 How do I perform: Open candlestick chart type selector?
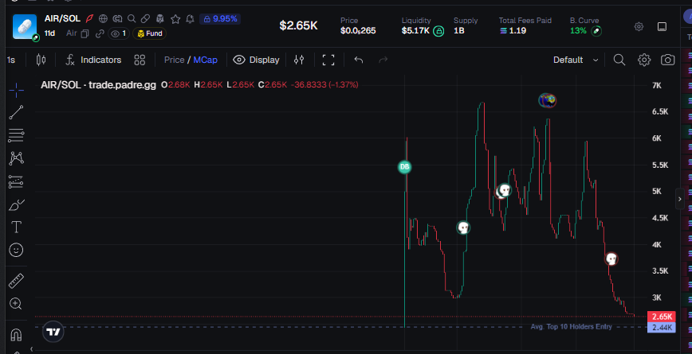(41, 60)
